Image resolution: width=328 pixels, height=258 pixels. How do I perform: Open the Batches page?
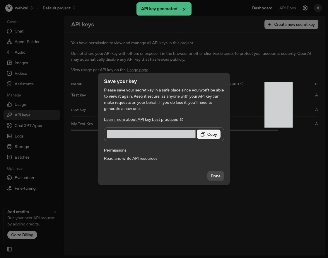pos(22,157)
